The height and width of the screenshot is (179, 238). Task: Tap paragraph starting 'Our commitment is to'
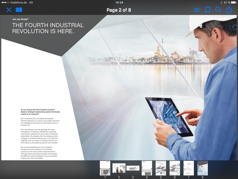(39, 136)
